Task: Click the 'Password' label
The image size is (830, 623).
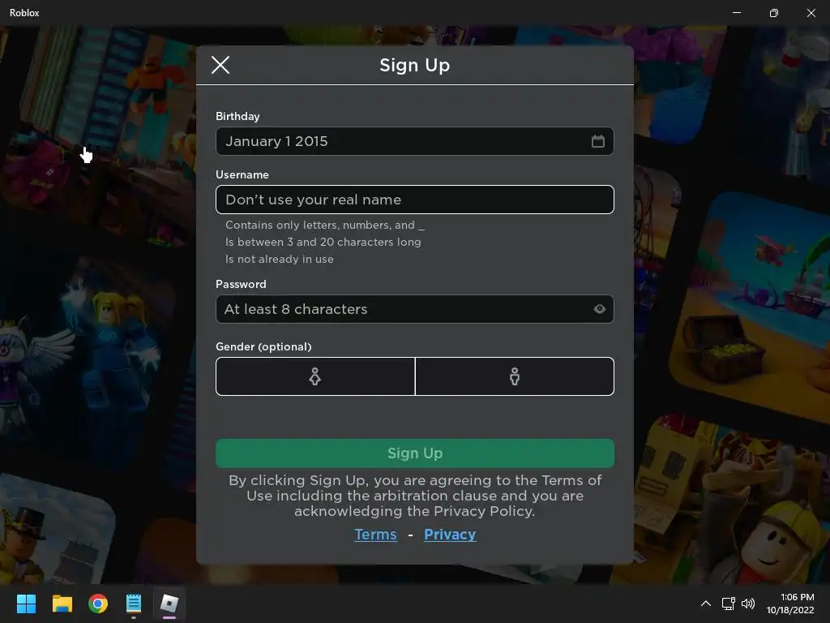Action: tap(241, 284)
